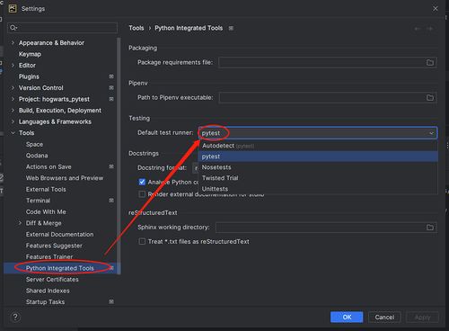Open Actions on Save settings

pos(48,166)
